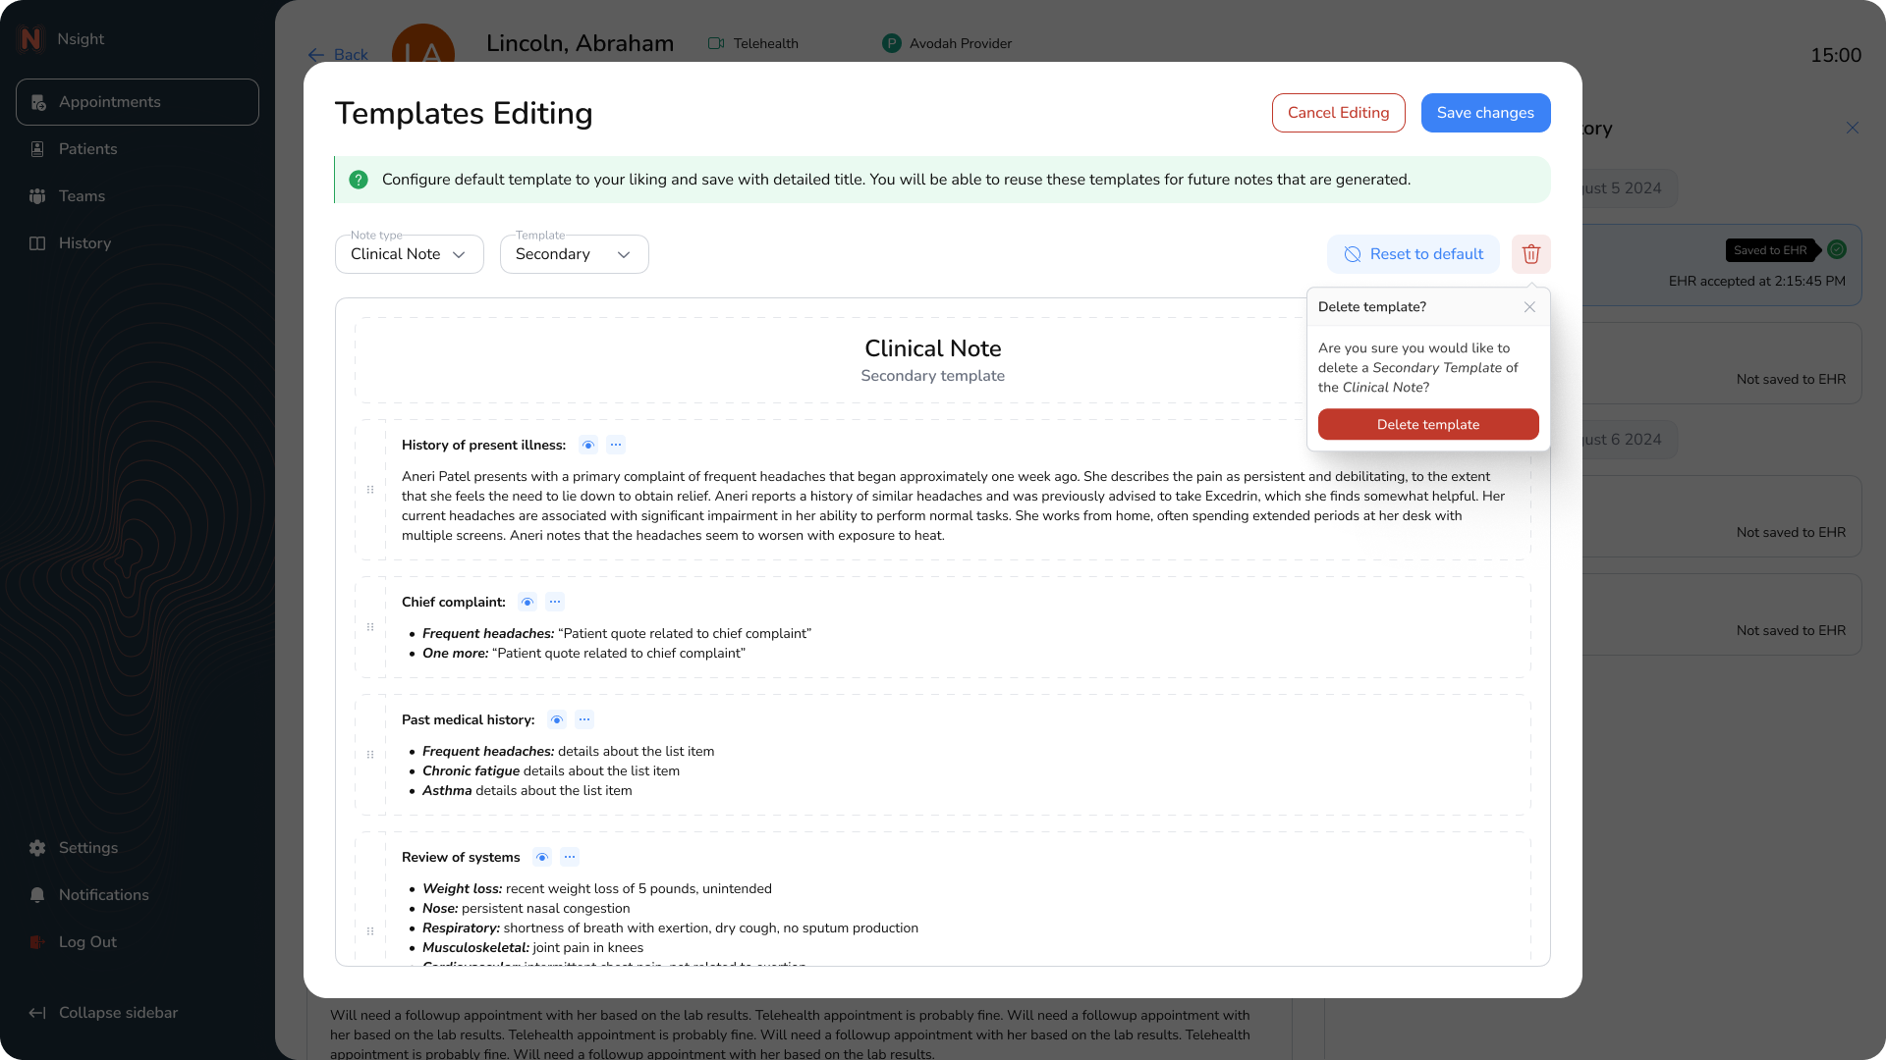
Task: Open more options for Review of systems
Action: [570, 857]
